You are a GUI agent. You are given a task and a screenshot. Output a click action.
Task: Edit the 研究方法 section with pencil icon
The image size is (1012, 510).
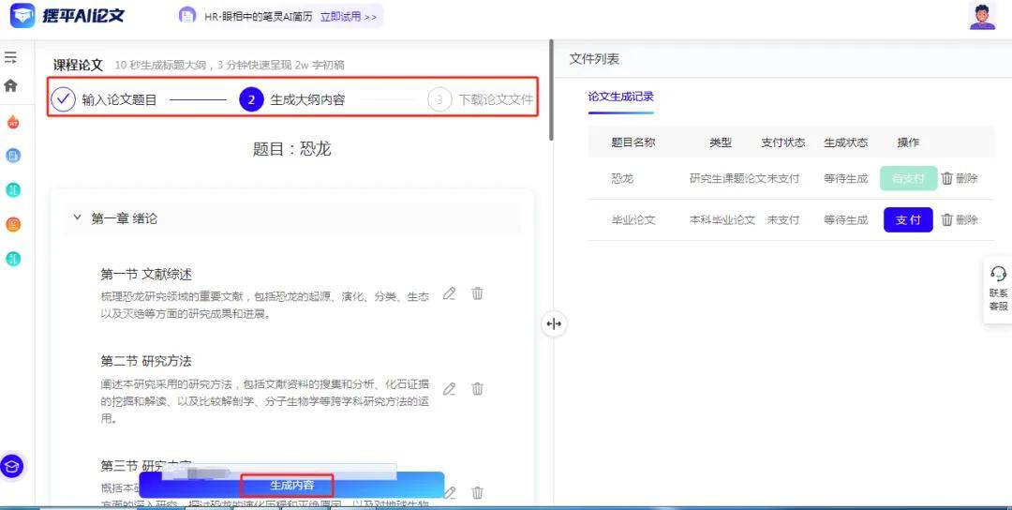[450, 389]
